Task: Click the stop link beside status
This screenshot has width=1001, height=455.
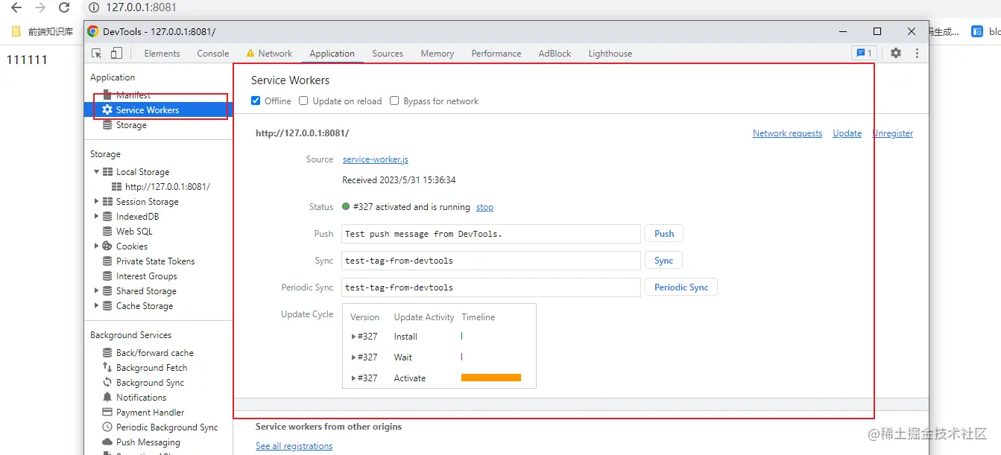Action: [x=484, y=207]
